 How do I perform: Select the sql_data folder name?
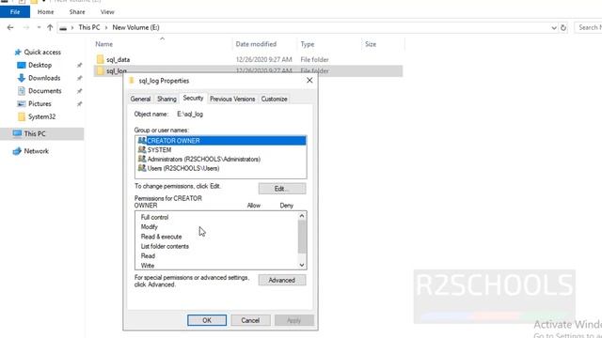coord(119,60)
